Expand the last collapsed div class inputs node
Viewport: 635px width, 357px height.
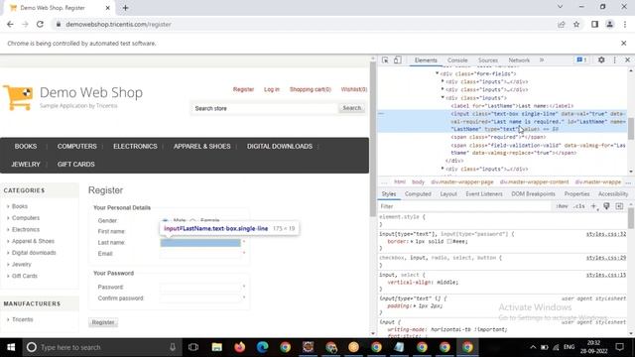point(443,169)
